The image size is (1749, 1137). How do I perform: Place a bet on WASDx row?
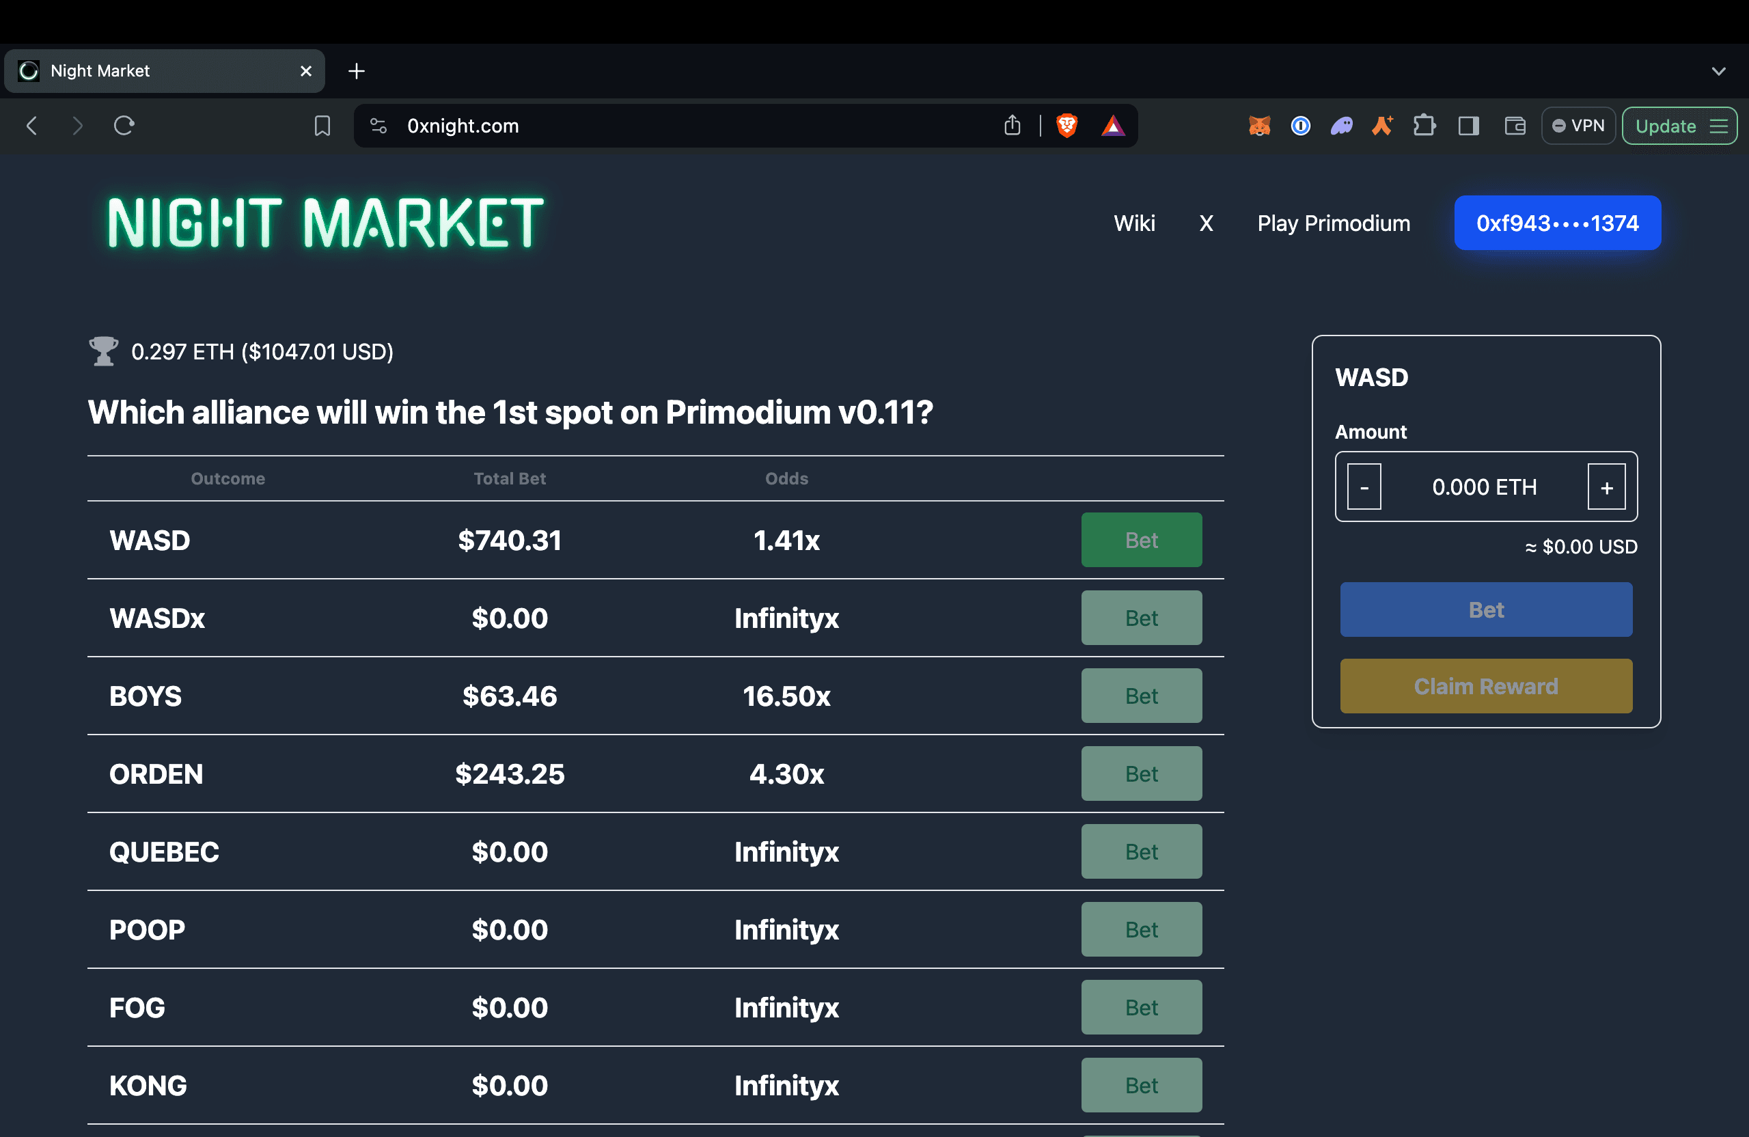(1141, 618)
